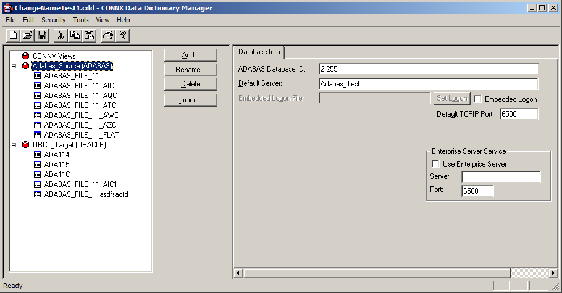Click the horizontal scrollbar right arrow
562x293 pixels.
point(553,273)
